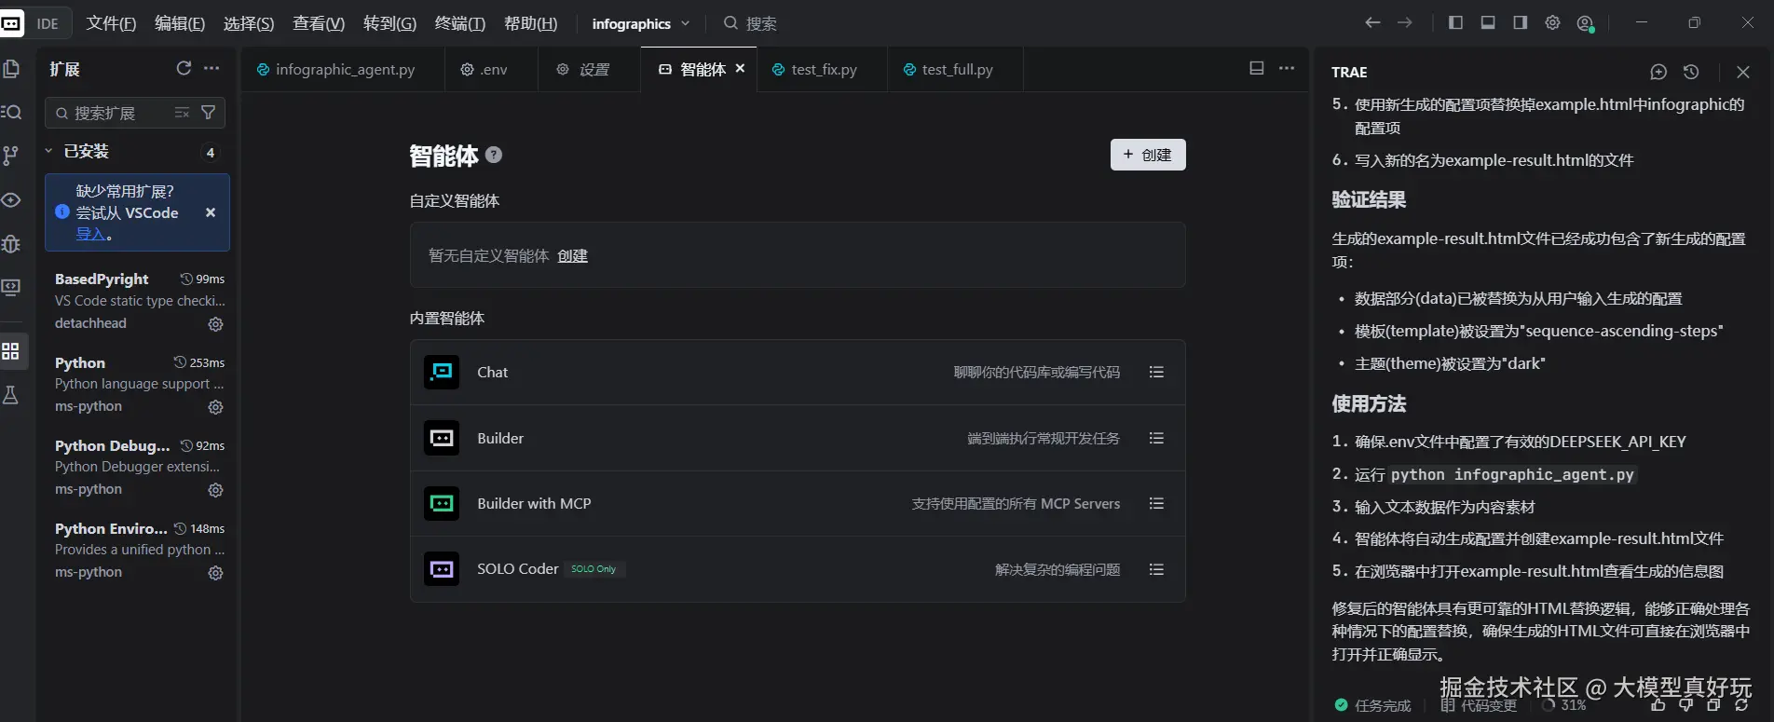The image size is (1774, 722).
Task: Give thumbs up to the response
Action: [x=1658, y=705]
